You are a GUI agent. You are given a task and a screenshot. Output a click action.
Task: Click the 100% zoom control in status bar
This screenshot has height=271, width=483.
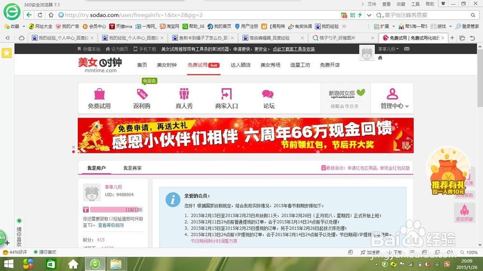pos(469,252)
